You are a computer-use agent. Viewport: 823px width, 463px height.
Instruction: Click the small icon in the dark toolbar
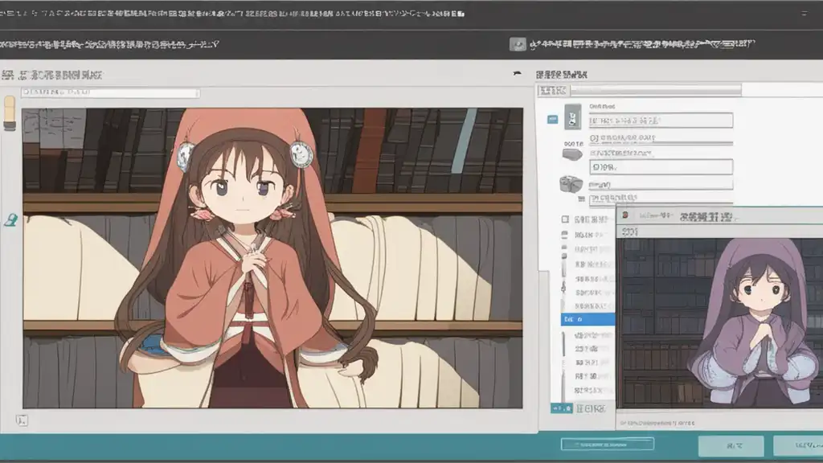pyautogui.click(x=518, y=45)
